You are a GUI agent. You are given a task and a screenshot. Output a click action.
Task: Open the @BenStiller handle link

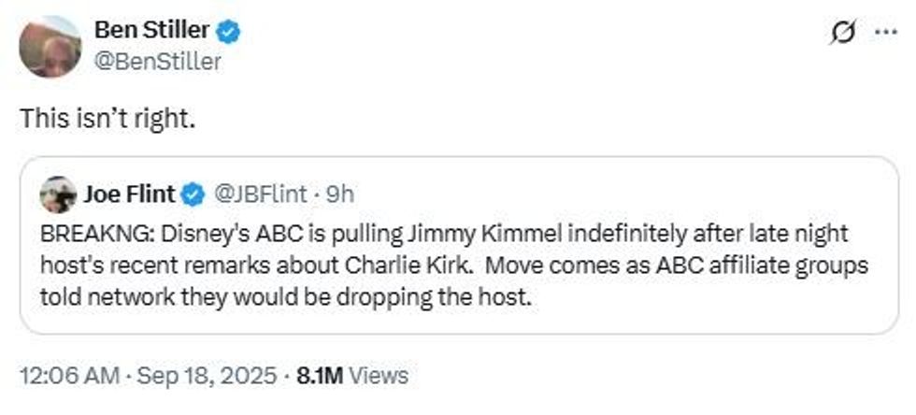[158, 62]
